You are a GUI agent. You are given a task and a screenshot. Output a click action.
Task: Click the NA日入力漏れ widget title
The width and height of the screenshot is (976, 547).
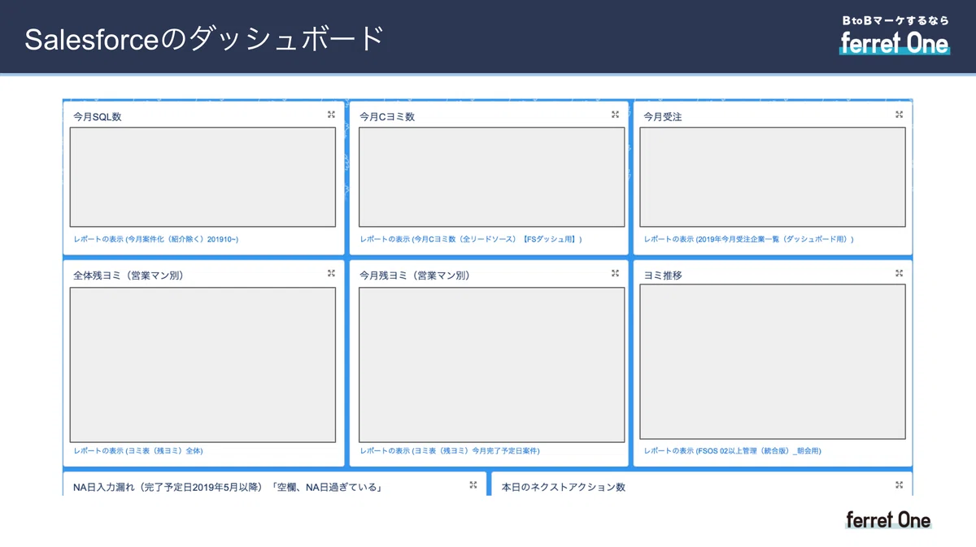coord(228,488)
